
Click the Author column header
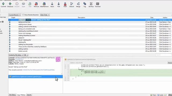tap(165, 18)
